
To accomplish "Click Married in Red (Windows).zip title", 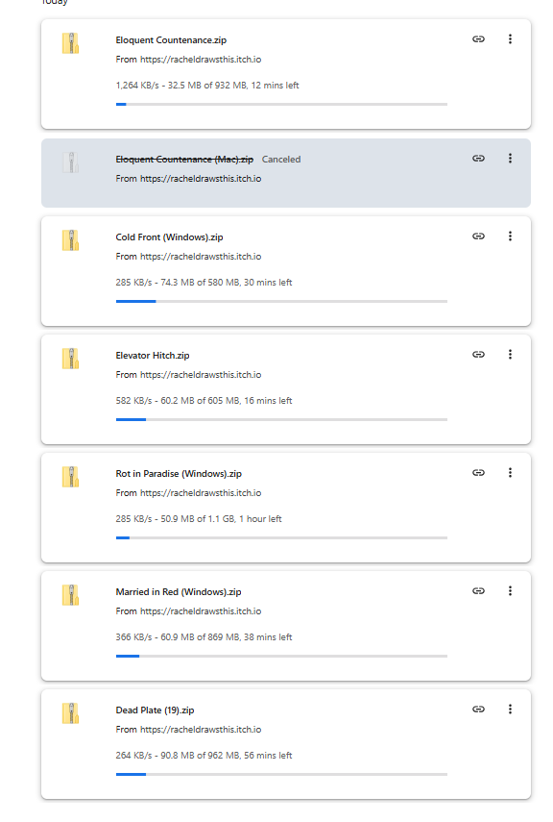I will [x=179, y=592].
